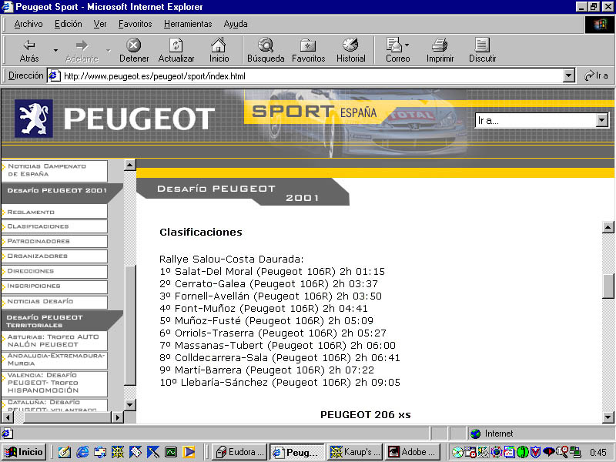Click sidebar horizontal scroll left arrow

(8, 417)
